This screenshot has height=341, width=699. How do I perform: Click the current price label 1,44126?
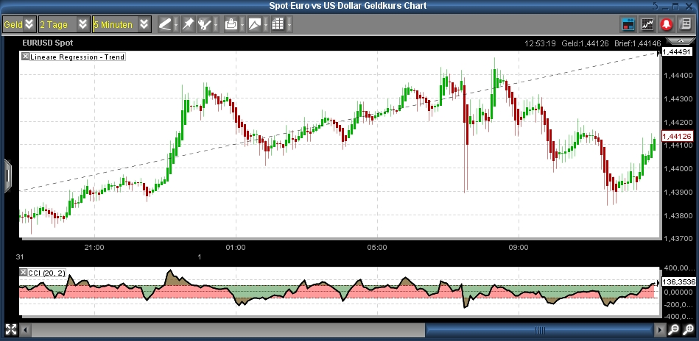pos(677,136)
